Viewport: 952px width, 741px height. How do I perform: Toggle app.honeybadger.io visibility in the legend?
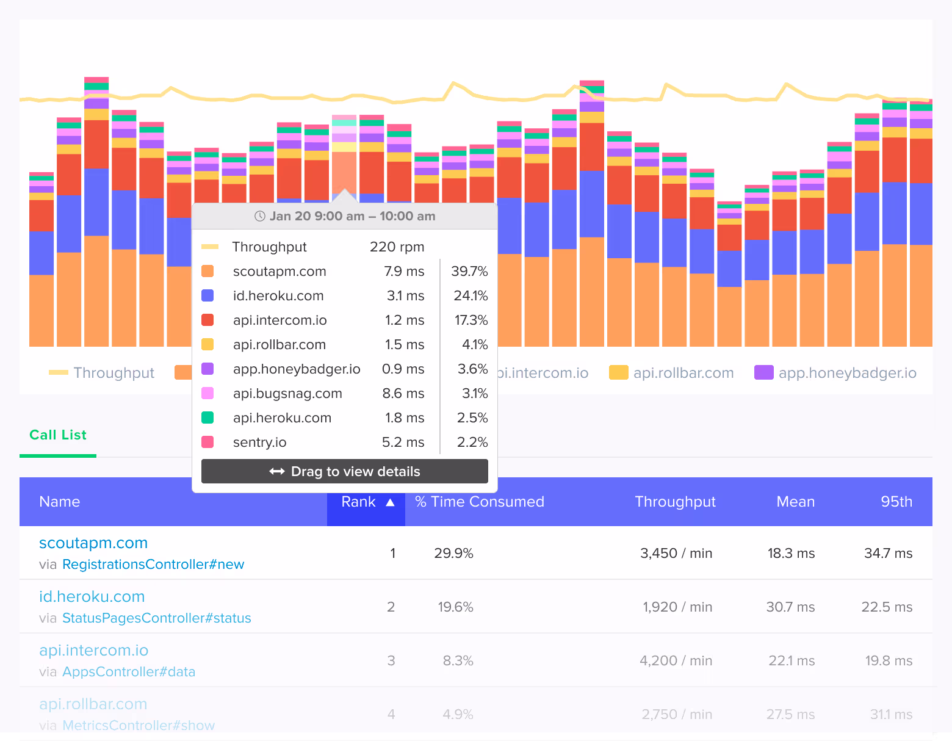(x=764, y=372)
